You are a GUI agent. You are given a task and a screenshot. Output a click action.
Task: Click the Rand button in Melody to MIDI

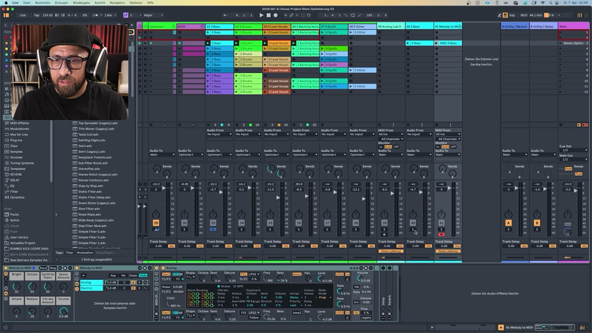(x=43, y=268)
